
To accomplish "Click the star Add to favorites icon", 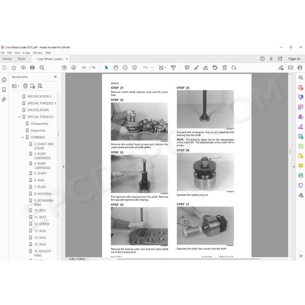I will tap(14, 68).
